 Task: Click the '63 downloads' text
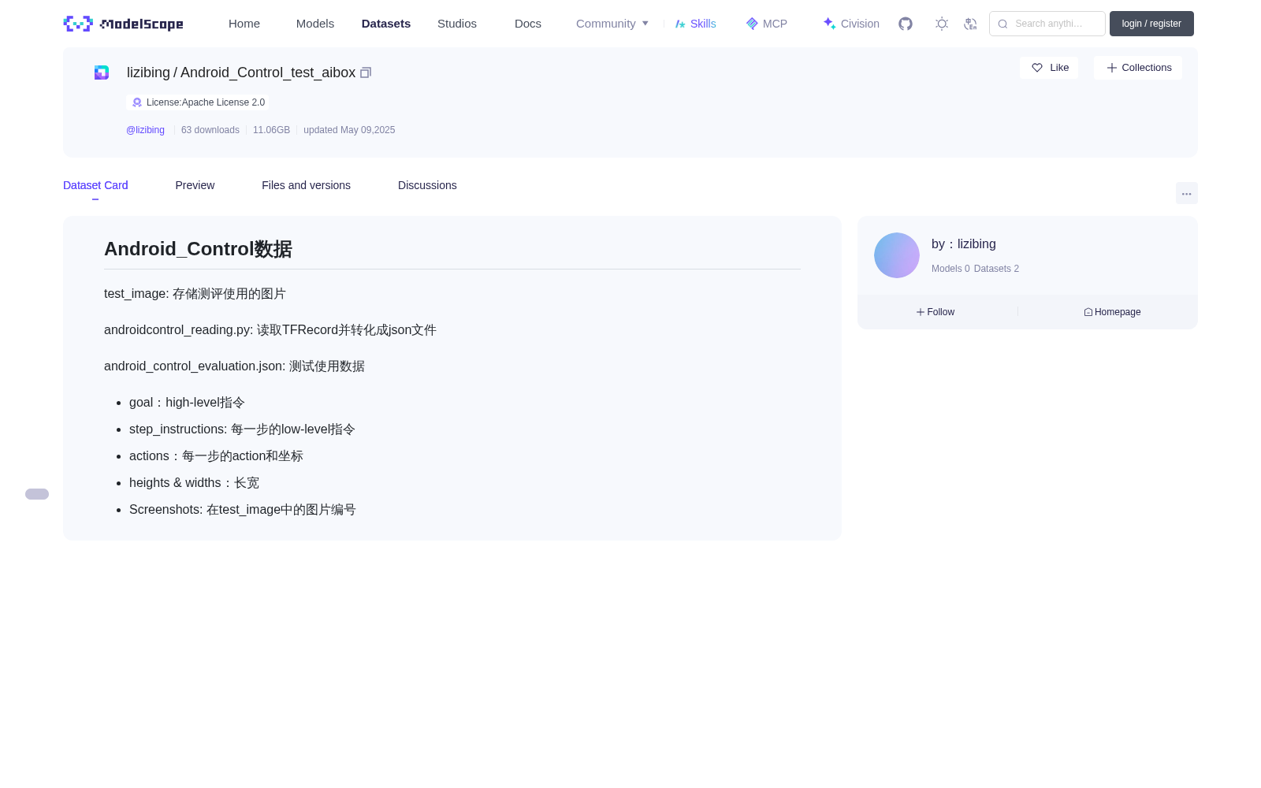point(210,130)
